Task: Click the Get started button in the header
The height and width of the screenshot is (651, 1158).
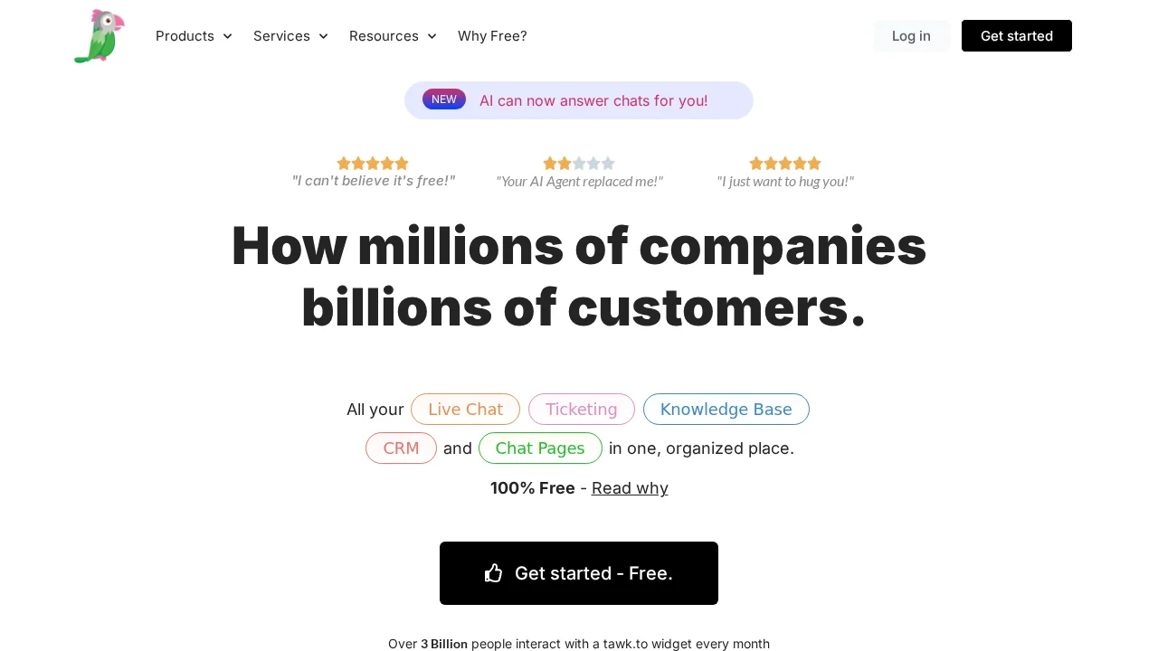Action: [1017, 36]
